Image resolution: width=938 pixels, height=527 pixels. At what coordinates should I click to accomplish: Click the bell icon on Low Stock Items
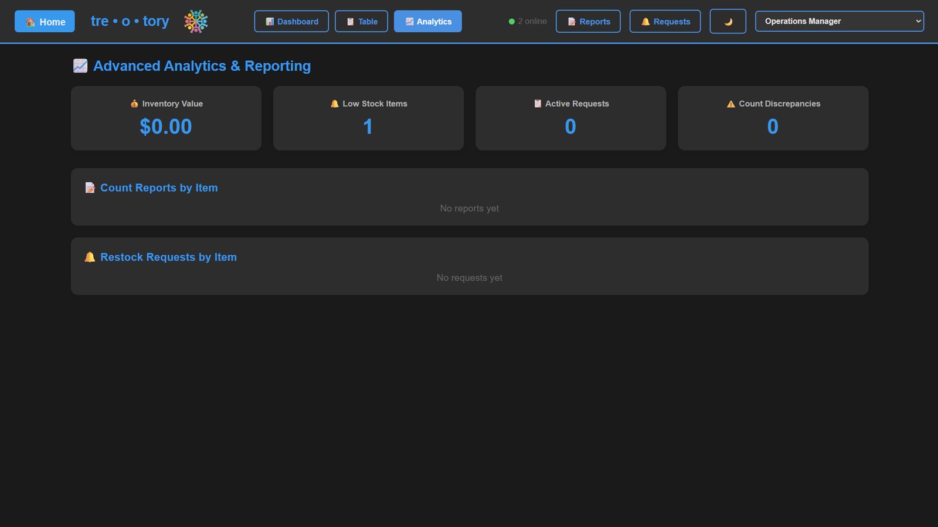point(335,104)
